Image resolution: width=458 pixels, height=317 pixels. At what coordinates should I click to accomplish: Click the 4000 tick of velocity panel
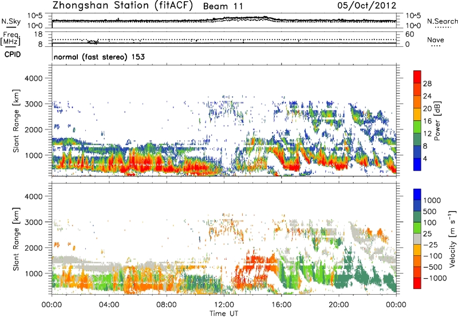[x=33, y=197]
